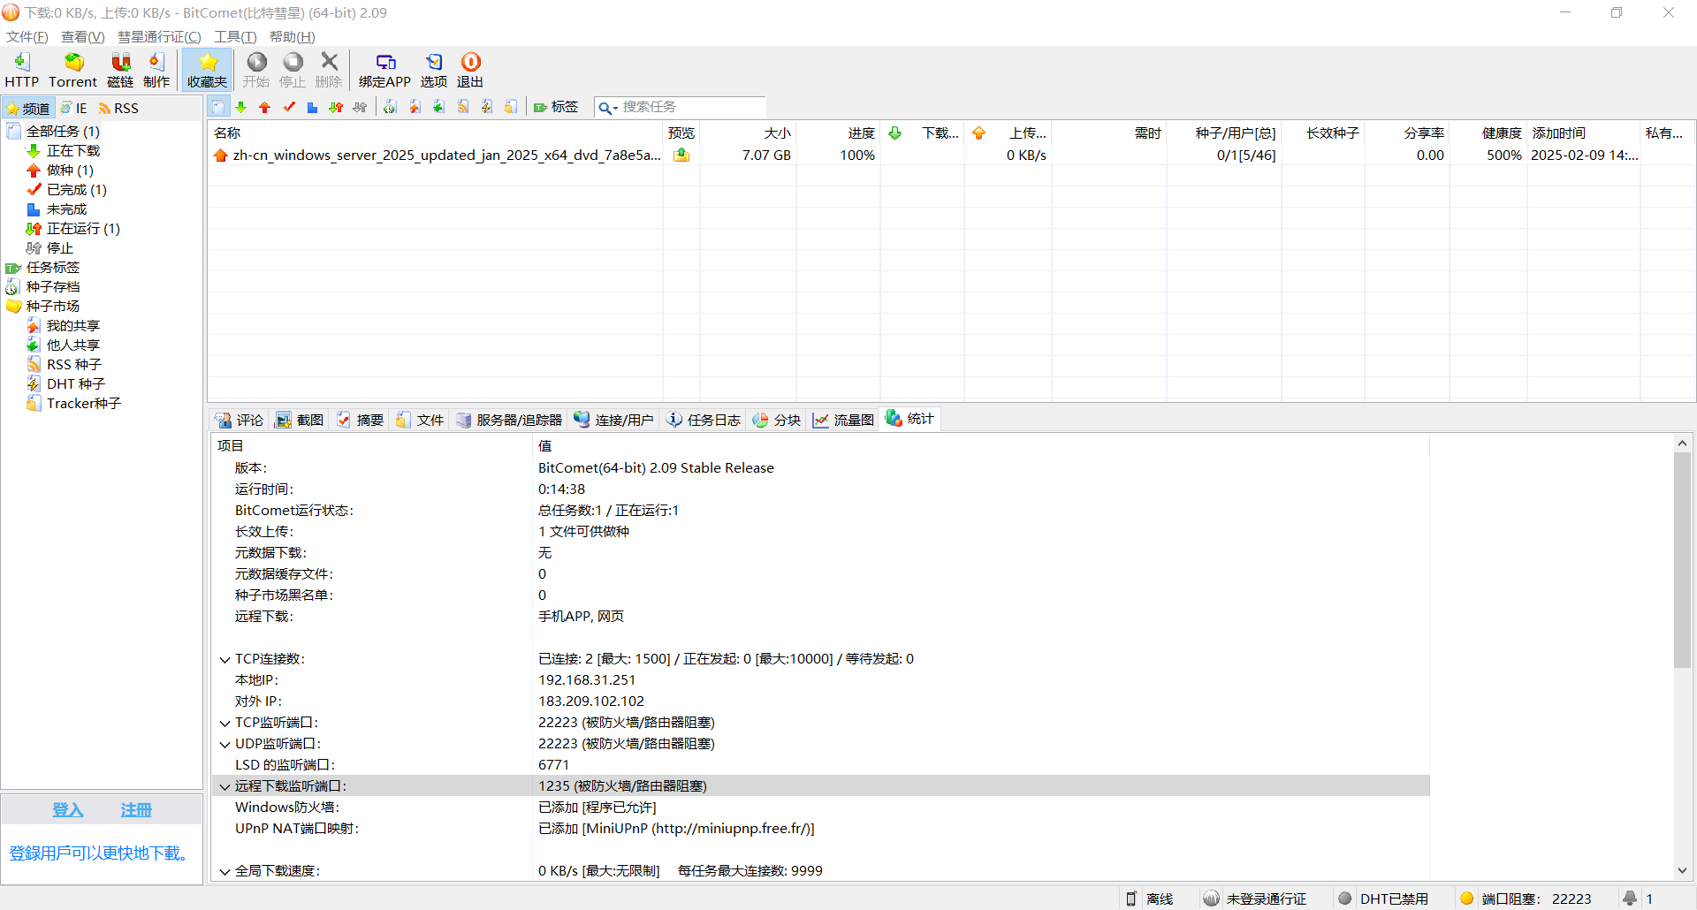This screenshot has width=1697, height=910.
Task: Open the 服务器/追踪器 detail tab
Action: pyautogui.click(x=509, y=420)
